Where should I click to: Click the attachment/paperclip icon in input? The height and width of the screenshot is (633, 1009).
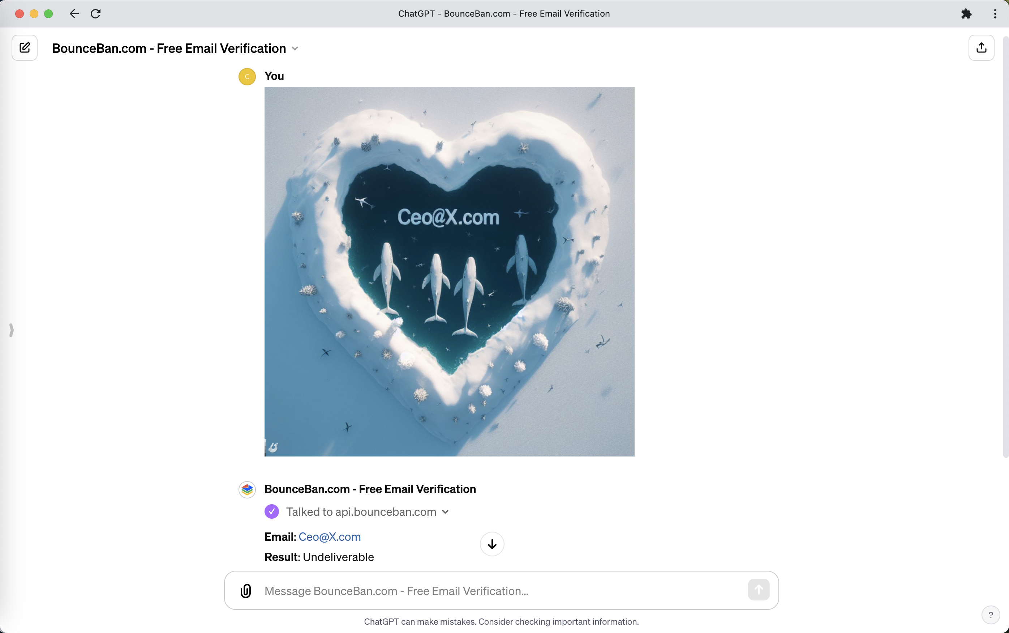(246, 590)
